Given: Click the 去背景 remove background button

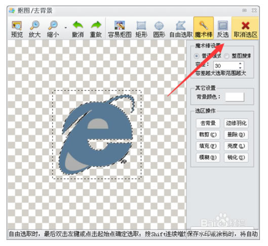Looking at the screenshot, I should click(x=208, y=123).
